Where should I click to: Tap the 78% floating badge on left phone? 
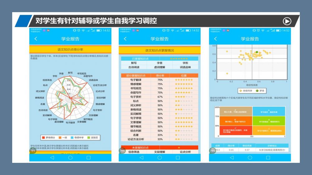[x=32, y=151]
